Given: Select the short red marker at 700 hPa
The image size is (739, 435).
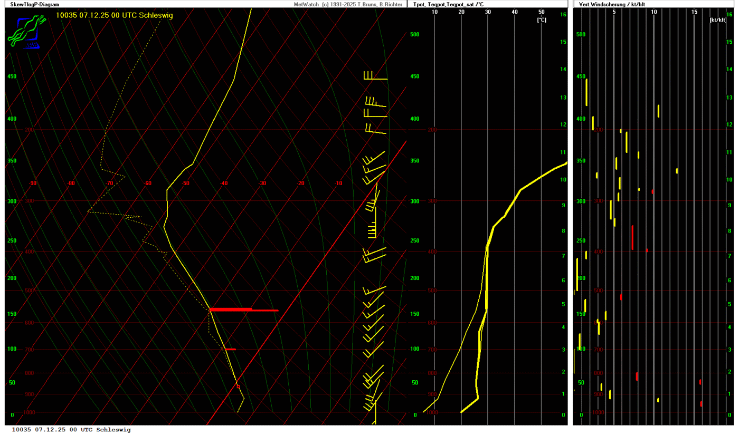Looking at the screenshot, I should [x=230, y=349].
